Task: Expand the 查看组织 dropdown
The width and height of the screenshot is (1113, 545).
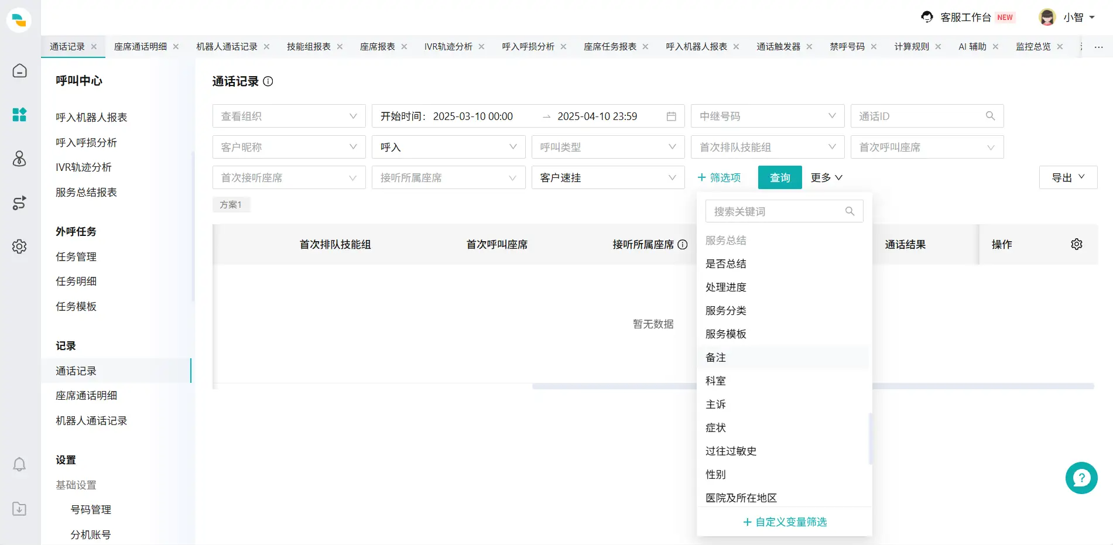Action: 289,116
